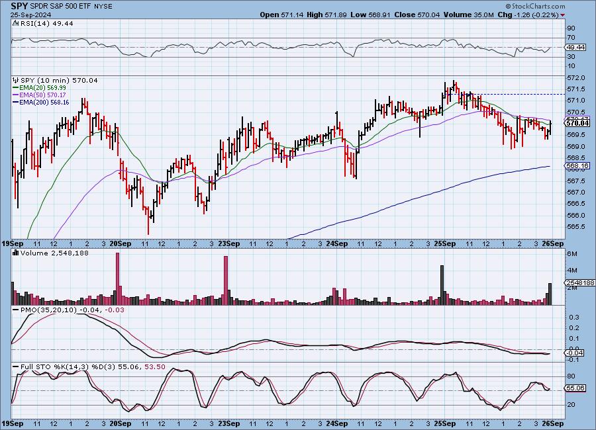596x430 pixels.
Task: Click the boxed 49.44 RSI value tag
Action: (x=575, y=48)
